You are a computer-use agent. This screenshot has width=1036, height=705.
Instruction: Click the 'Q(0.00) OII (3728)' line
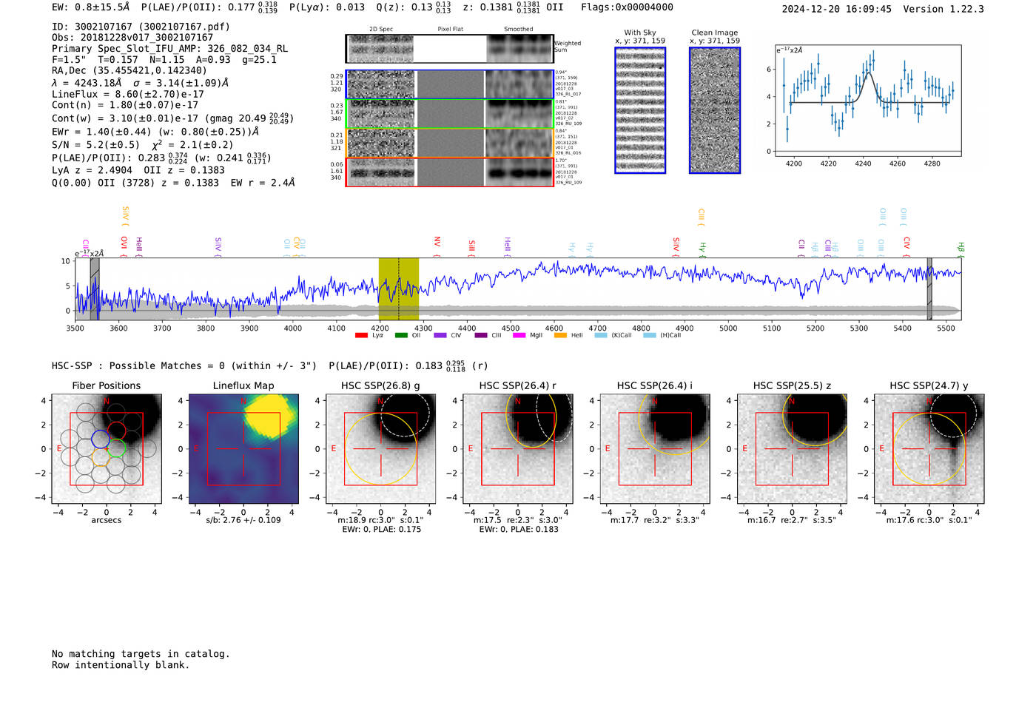point(173,182)
